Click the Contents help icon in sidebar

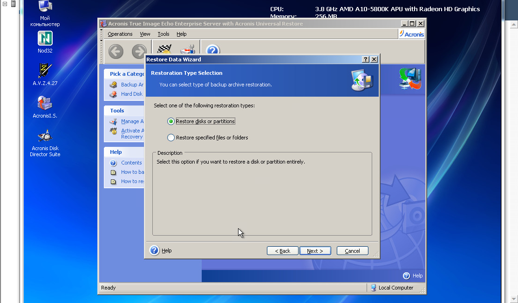(x=113, y=163)
